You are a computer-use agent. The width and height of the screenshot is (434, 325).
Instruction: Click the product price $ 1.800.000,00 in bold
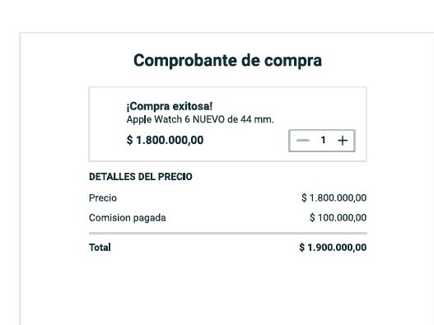pos(165,140)
